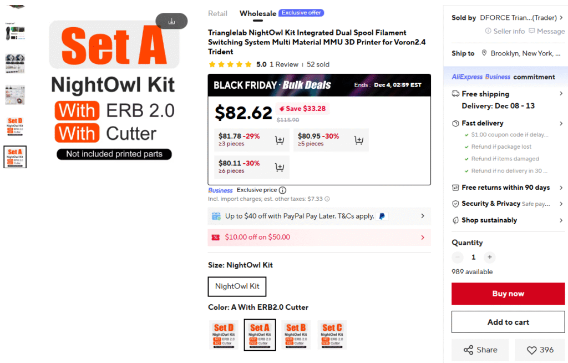Switch to the Retail tab
Viewport: 568px width, 363px height.
217,13
